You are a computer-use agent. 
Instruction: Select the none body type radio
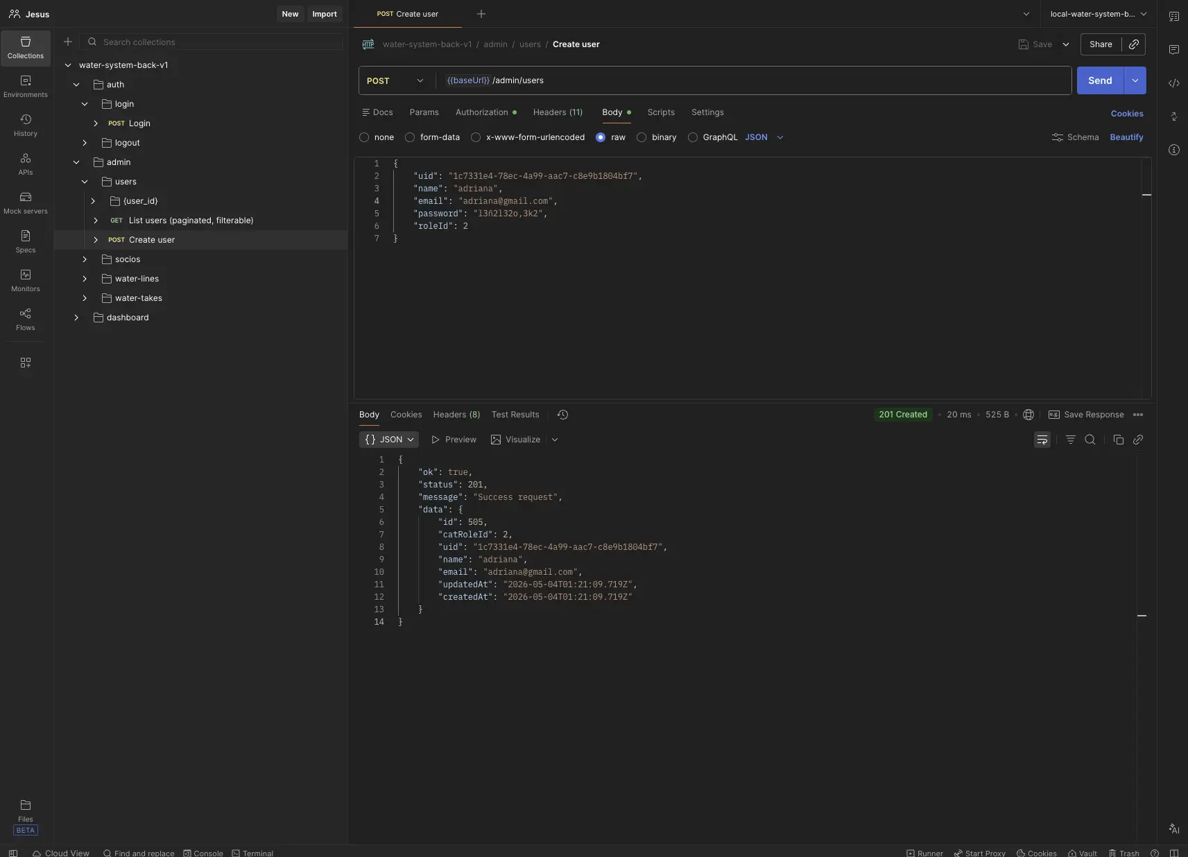click(x=364, y=137)
